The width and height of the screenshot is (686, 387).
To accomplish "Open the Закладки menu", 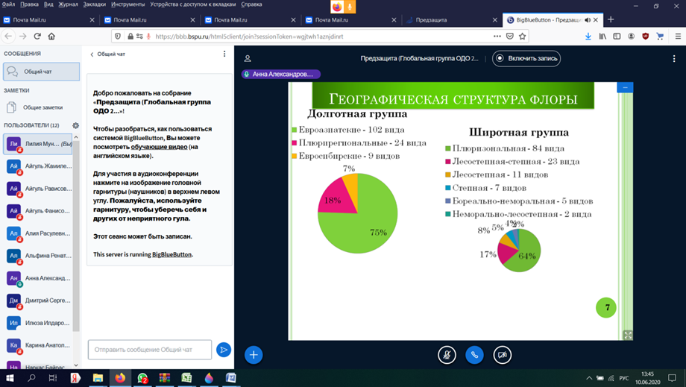I will [94, 4].
